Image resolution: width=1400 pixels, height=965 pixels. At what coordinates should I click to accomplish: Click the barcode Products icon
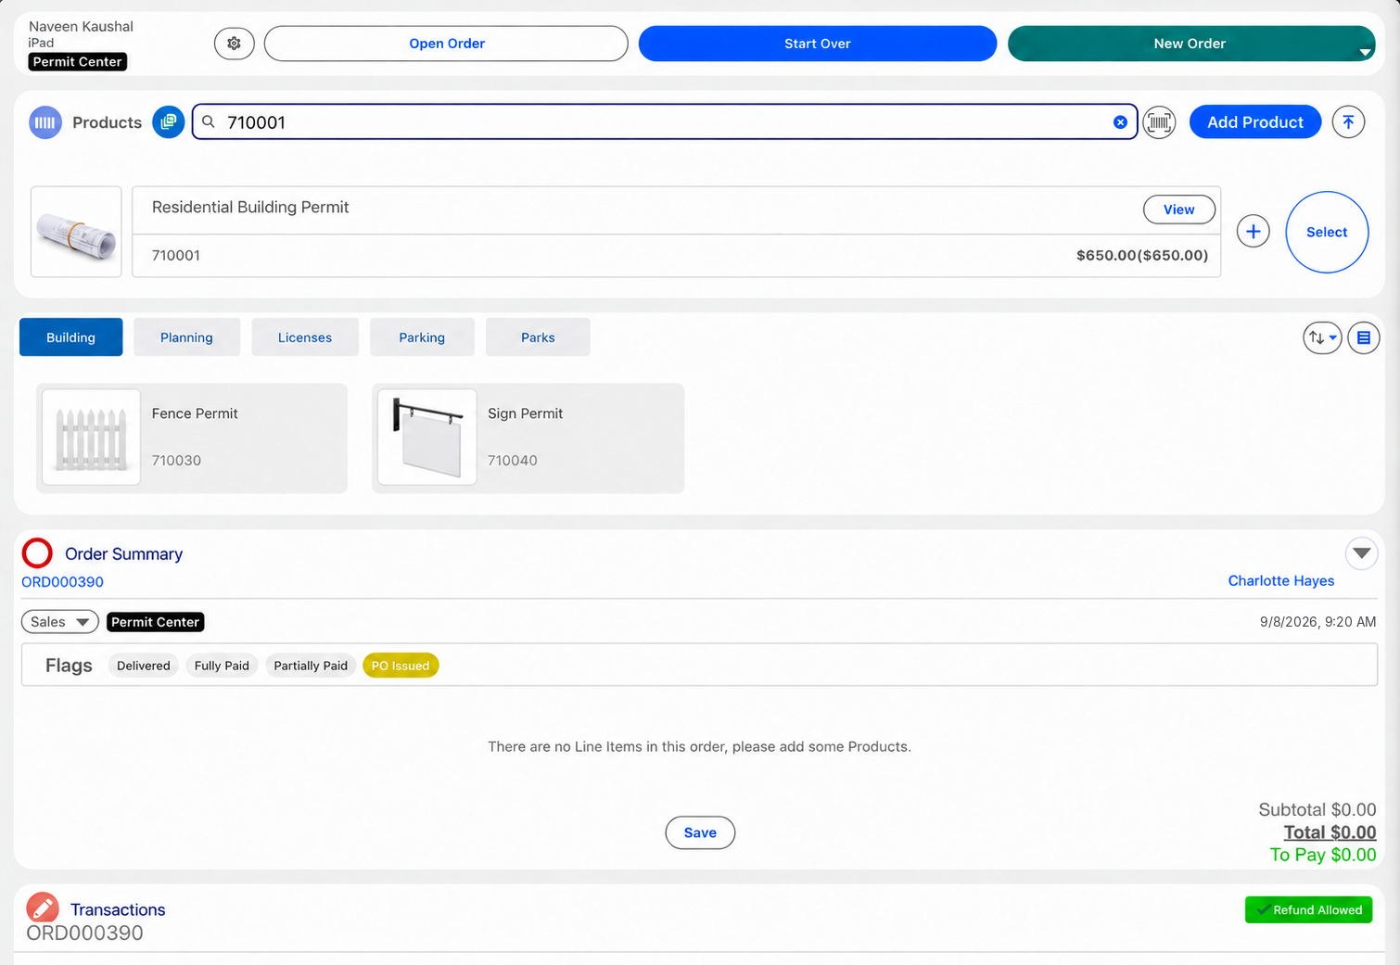(45, 122)
